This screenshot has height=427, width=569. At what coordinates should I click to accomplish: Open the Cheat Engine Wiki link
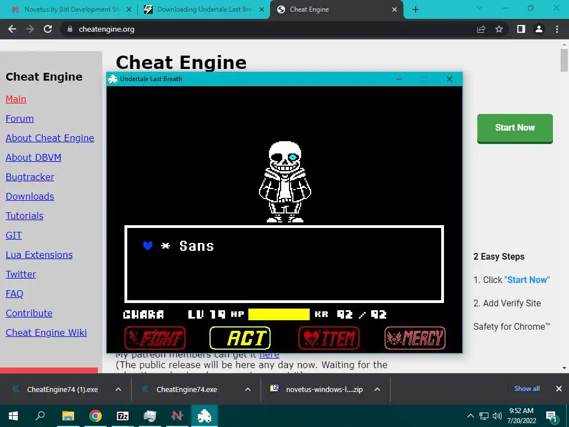[46, 332]
